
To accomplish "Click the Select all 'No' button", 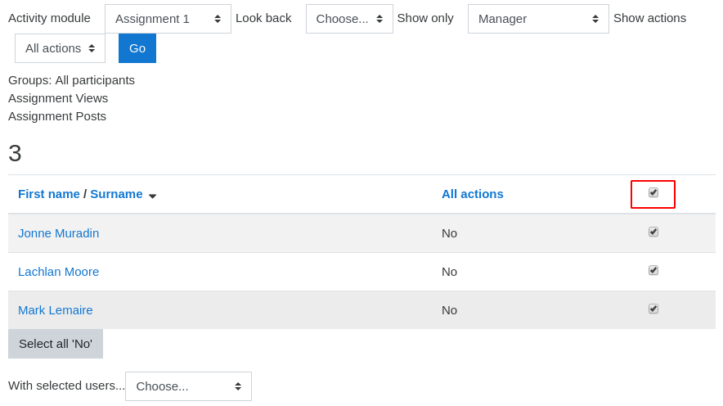I will click(56, 344).
